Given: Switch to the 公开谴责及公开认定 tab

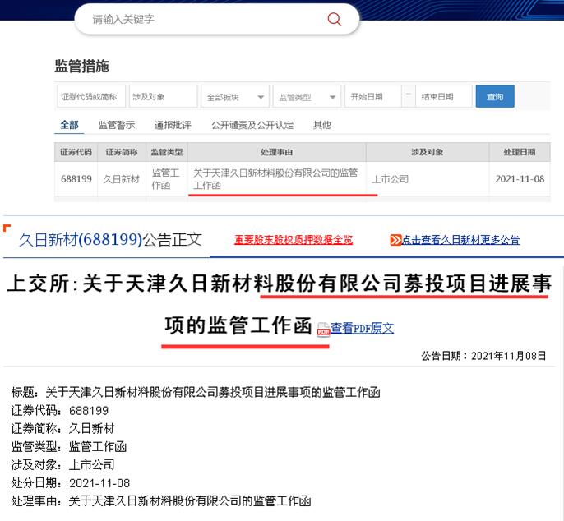Looking at the screenshot, I should click(x=252, y=125).
